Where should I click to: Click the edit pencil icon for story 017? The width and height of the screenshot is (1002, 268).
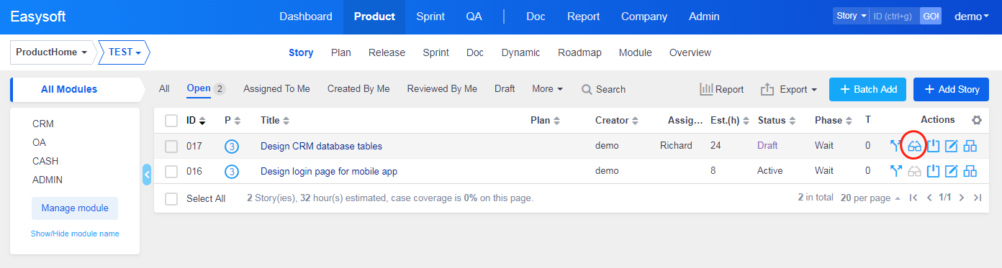(x=952, y=147)
